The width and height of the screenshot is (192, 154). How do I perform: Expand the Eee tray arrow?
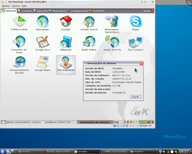coord(153,122)
